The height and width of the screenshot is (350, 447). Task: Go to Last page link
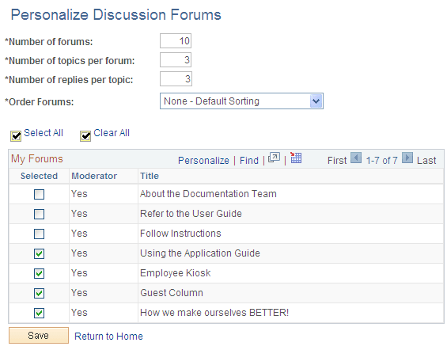(426, 161)
